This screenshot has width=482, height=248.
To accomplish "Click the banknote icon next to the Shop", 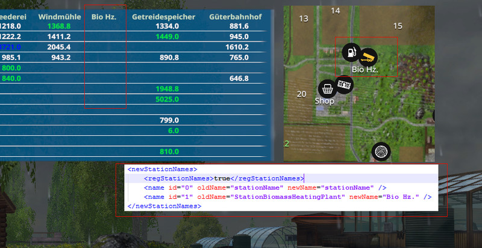I will (344, 84).
